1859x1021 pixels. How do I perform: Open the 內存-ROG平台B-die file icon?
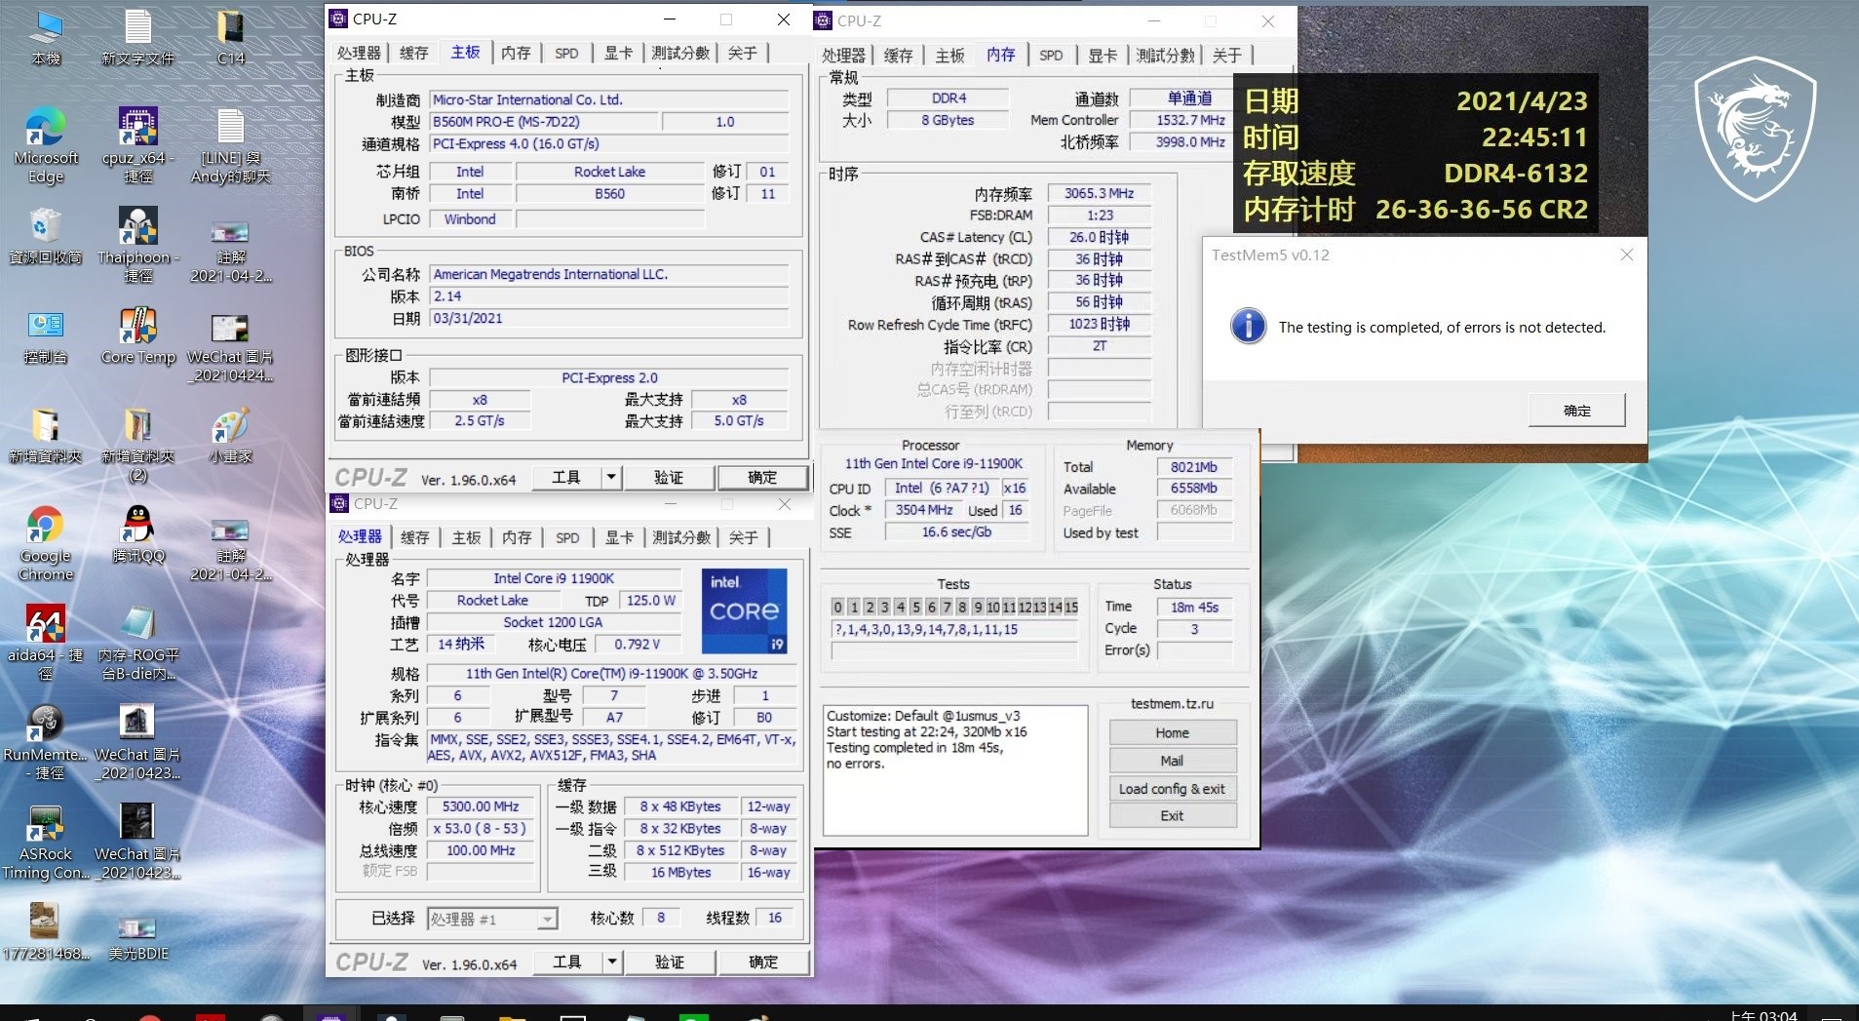pos(137,644)
